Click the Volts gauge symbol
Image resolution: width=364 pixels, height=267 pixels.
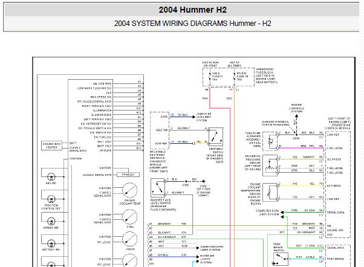(x=129, y=239)
